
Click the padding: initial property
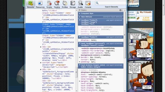pos(90,34)
